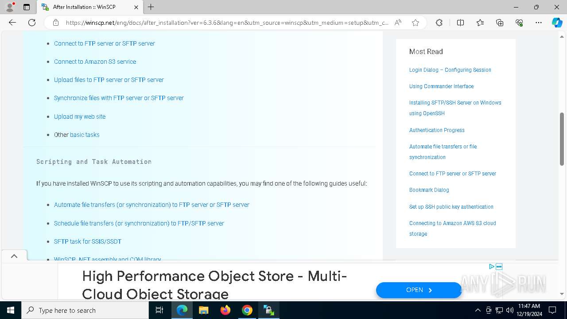
Task: Open Set up SSH public key authentication link
Action: point(451,207)
